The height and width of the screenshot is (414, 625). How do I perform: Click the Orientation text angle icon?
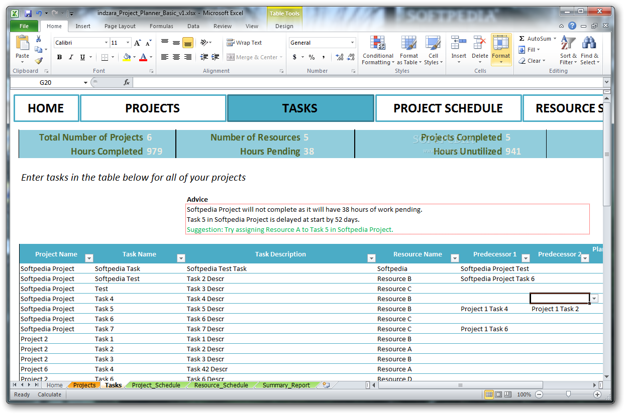click(x=205, y=43)
